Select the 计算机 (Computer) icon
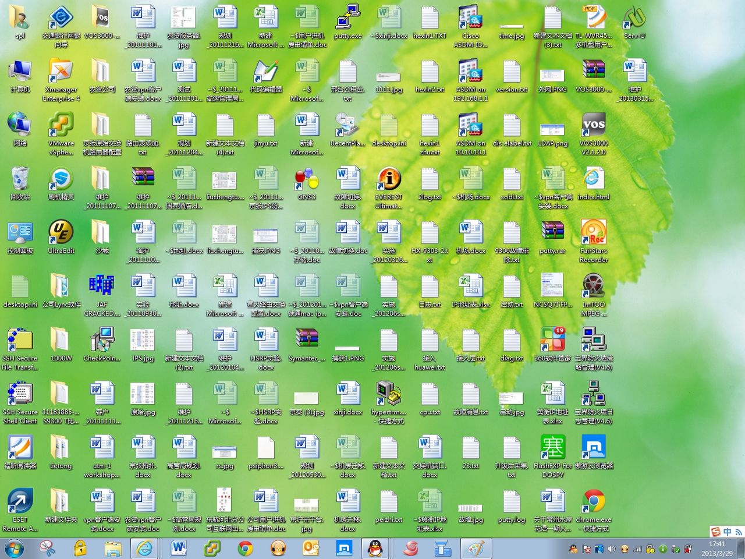The image size is (745, 559). point(20,76)
